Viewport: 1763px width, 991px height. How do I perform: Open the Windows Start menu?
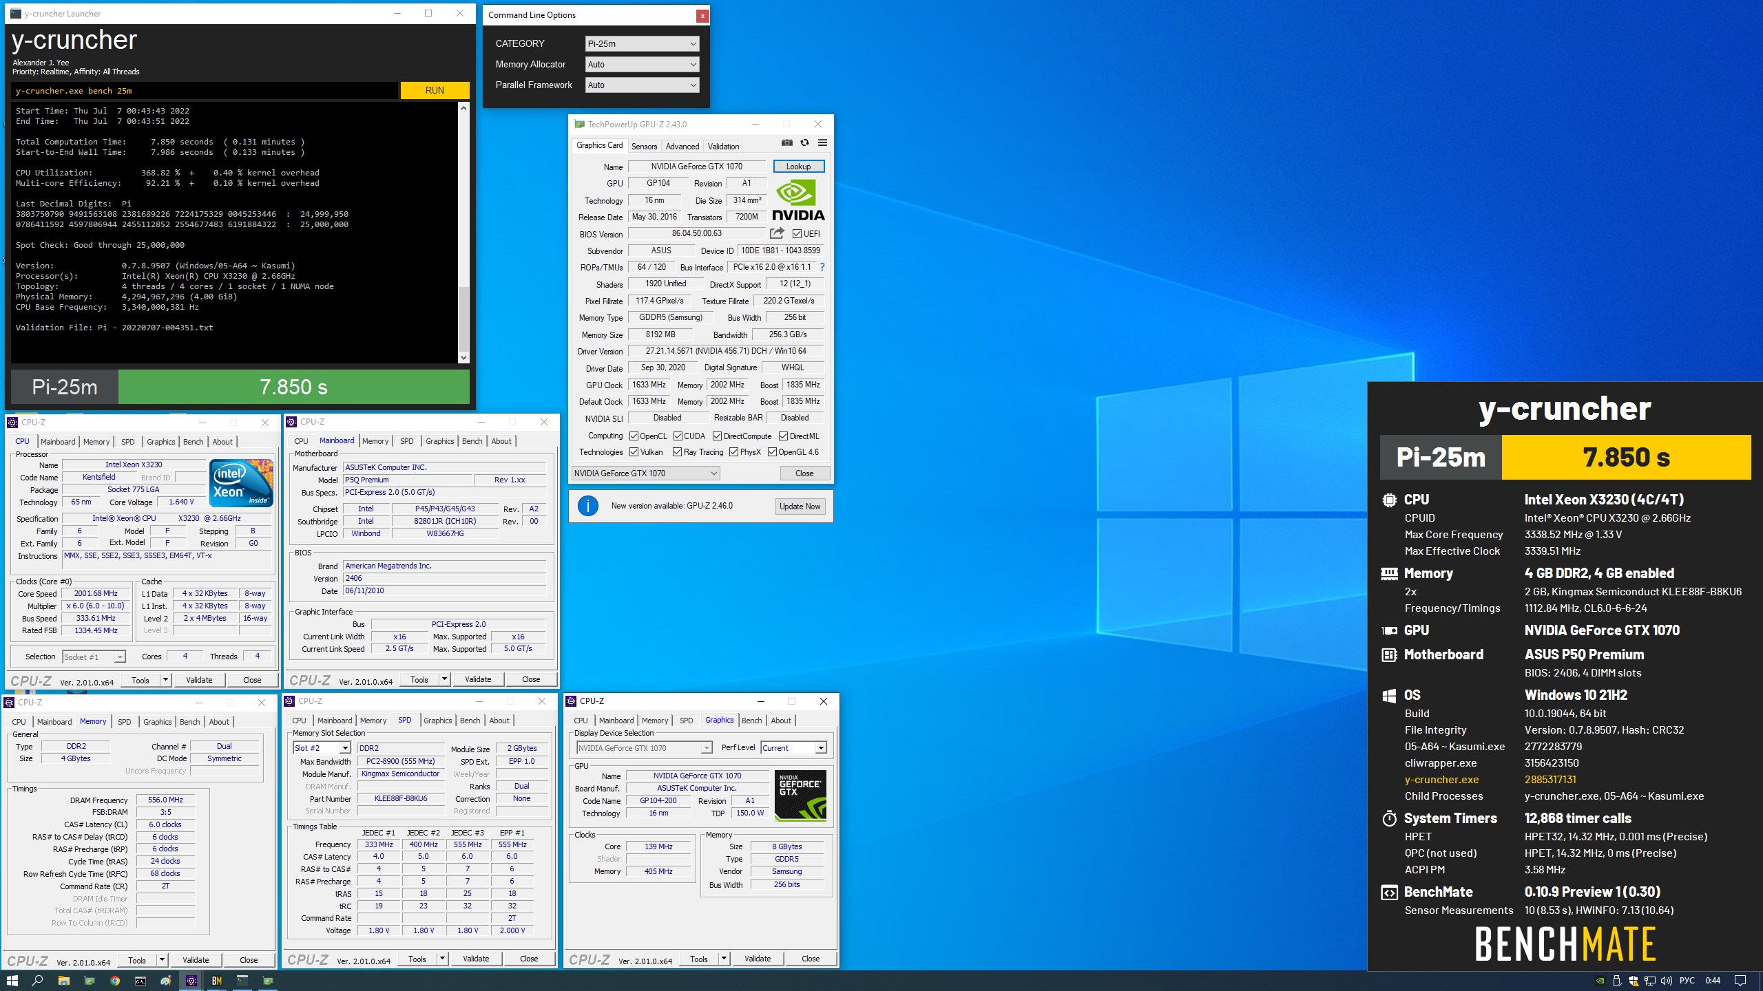click(x=12, y=981)
